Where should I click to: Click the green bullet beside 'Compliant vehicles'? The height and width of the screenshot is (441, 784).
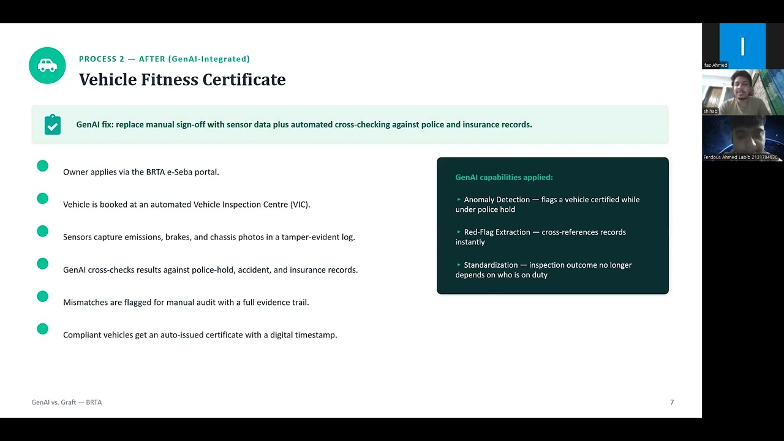pos(42,329)
